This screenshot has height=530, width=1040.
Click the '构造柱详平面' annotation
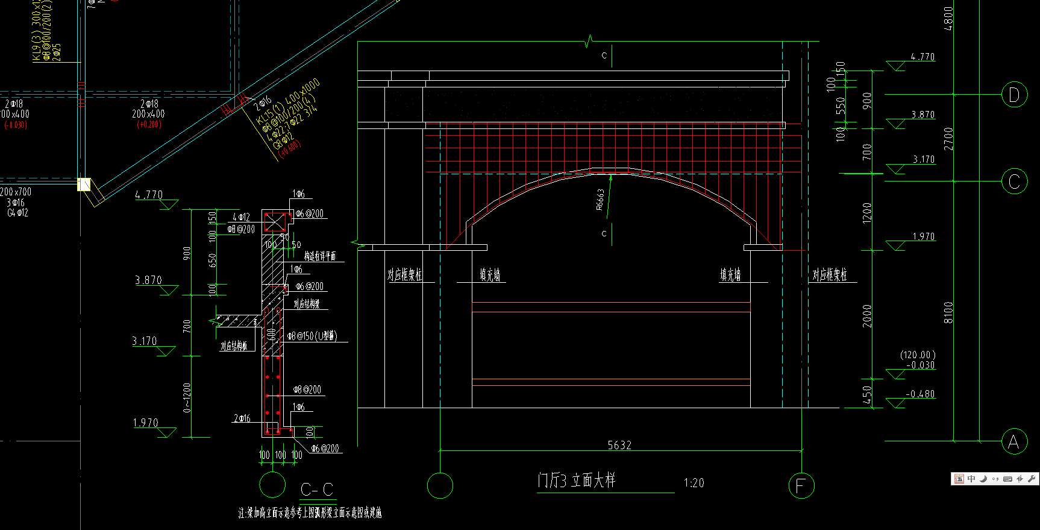pos(320,256)
